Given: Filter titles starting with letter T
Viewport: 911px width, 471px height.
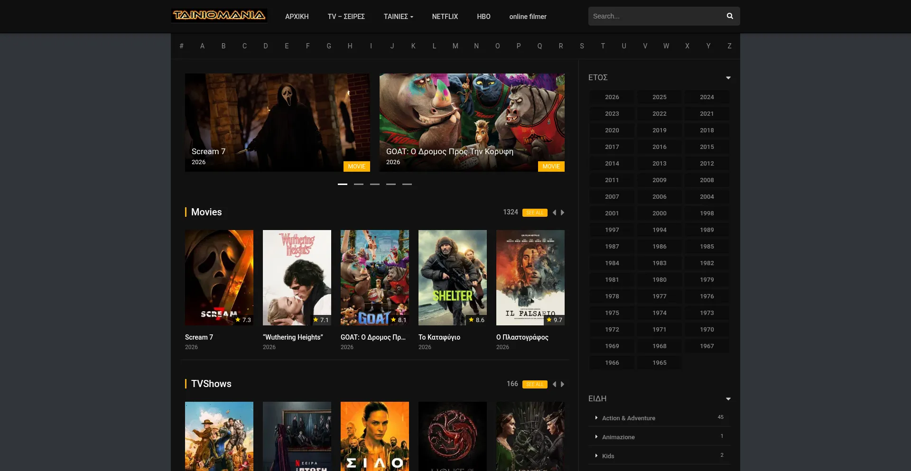Looking at the screenshot, I should 603,46.
